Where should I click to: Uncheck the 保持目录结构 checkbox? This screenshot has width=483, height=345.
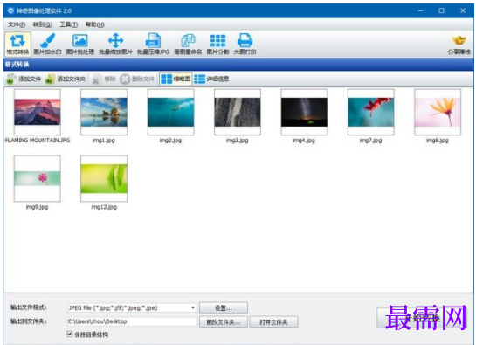click(70, 335)
